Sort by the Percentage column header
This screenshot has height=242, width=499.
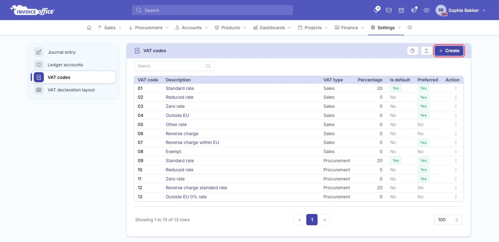(x=370, y=80)
